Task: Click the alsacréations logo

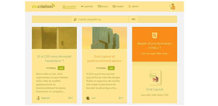Action: coord(43,6)
